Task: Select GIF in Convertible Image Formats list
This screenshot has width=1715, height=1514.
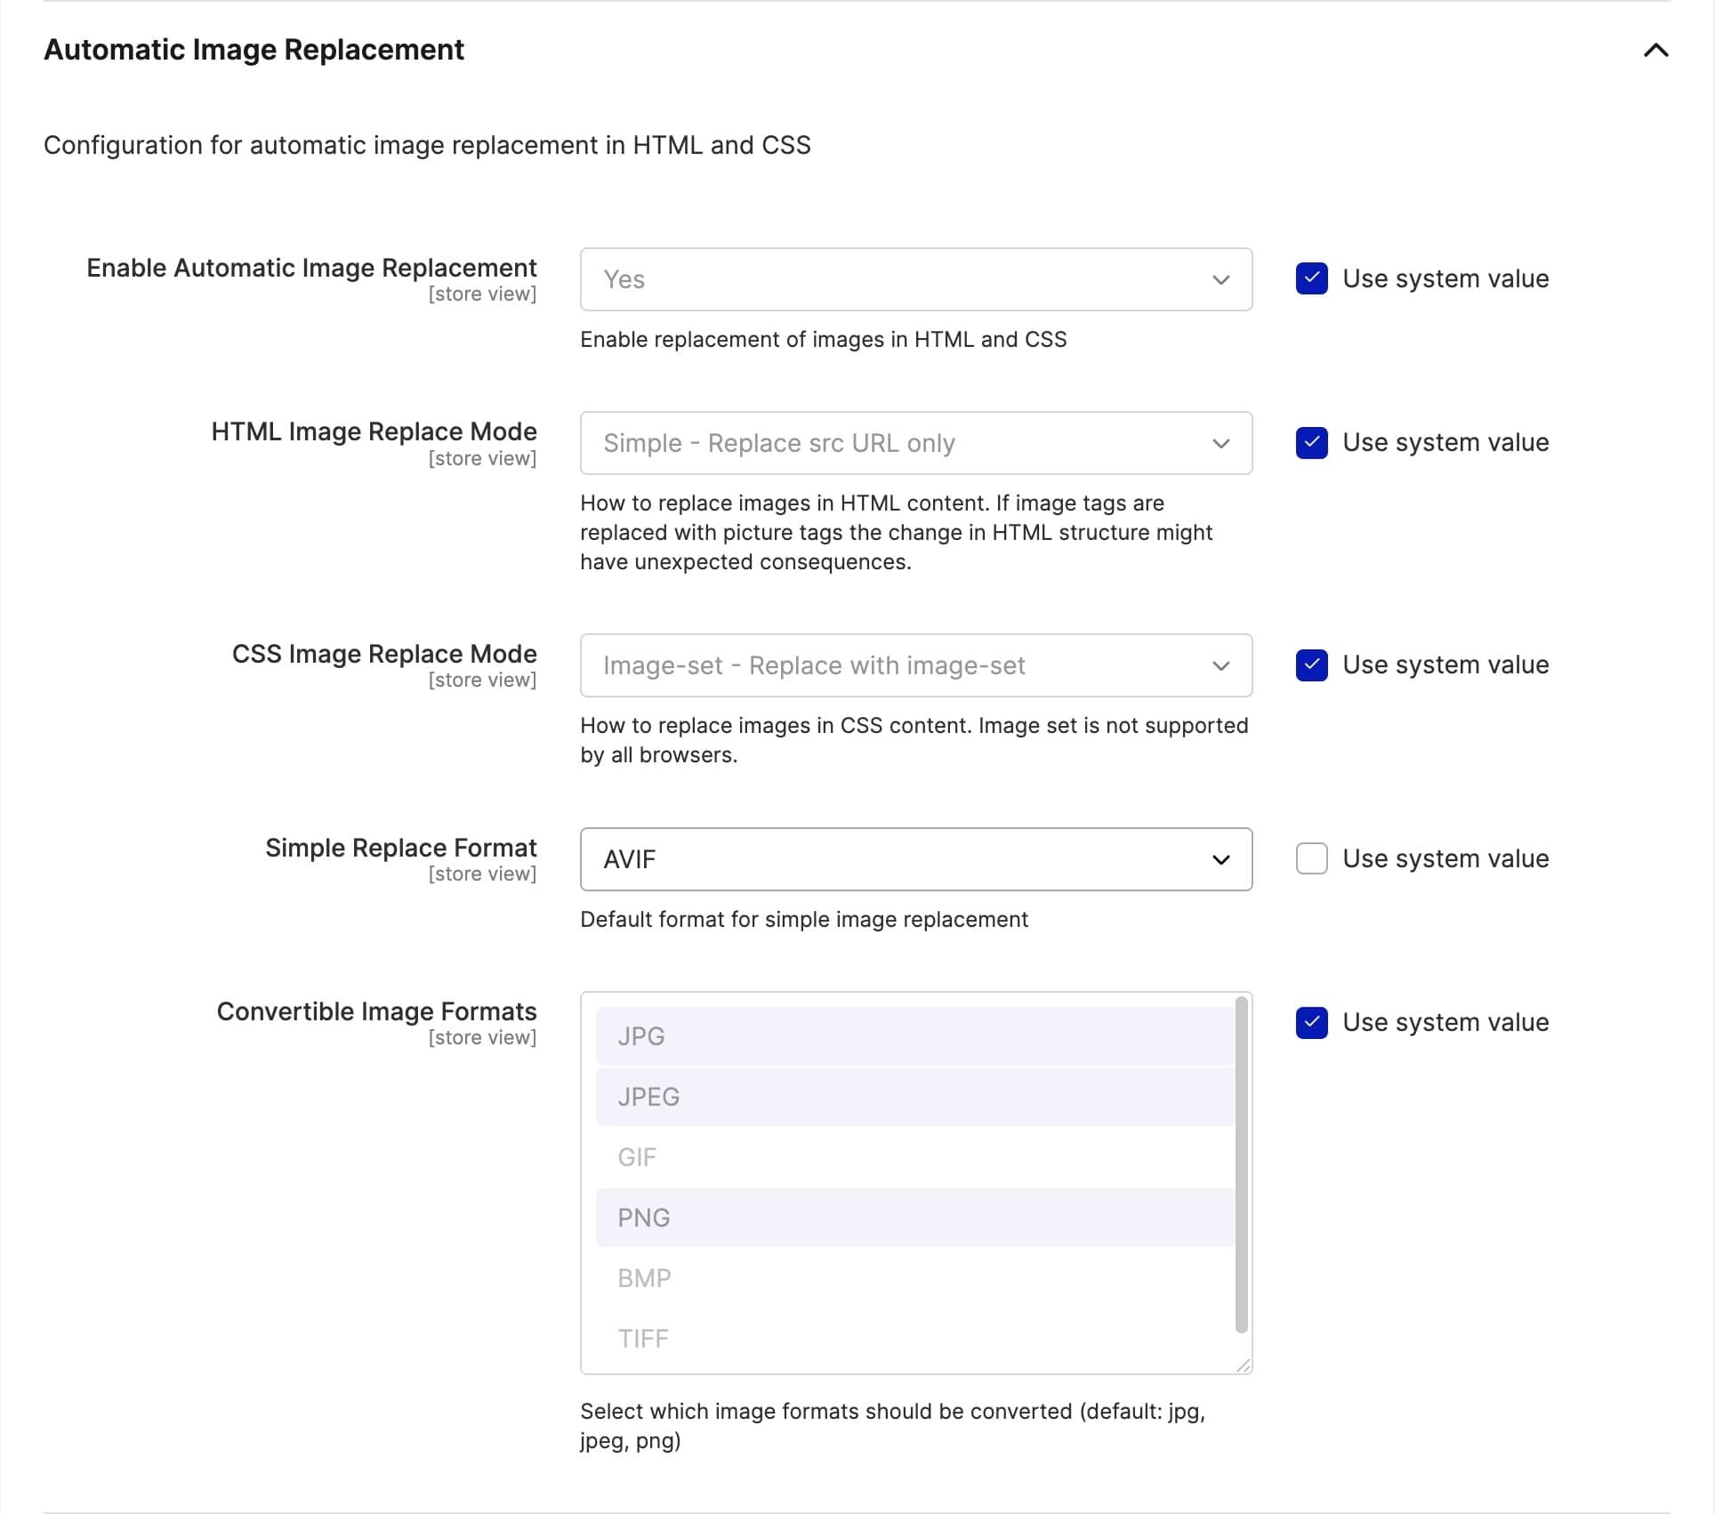Action: point(915,1157)
